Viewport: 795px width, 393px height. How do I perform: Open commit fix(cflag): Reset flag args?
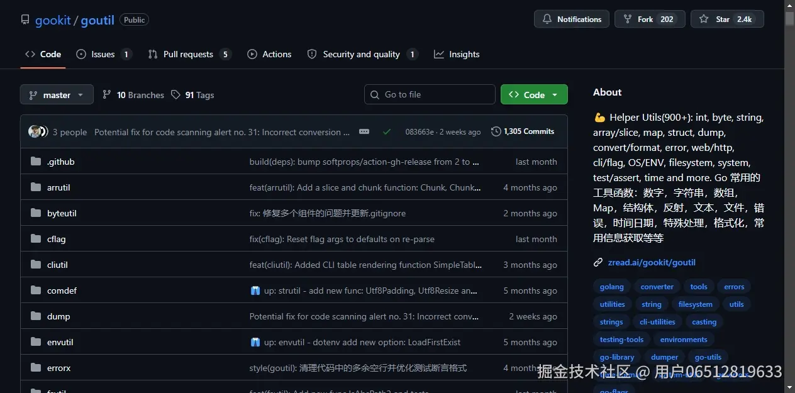click(342, 239)
